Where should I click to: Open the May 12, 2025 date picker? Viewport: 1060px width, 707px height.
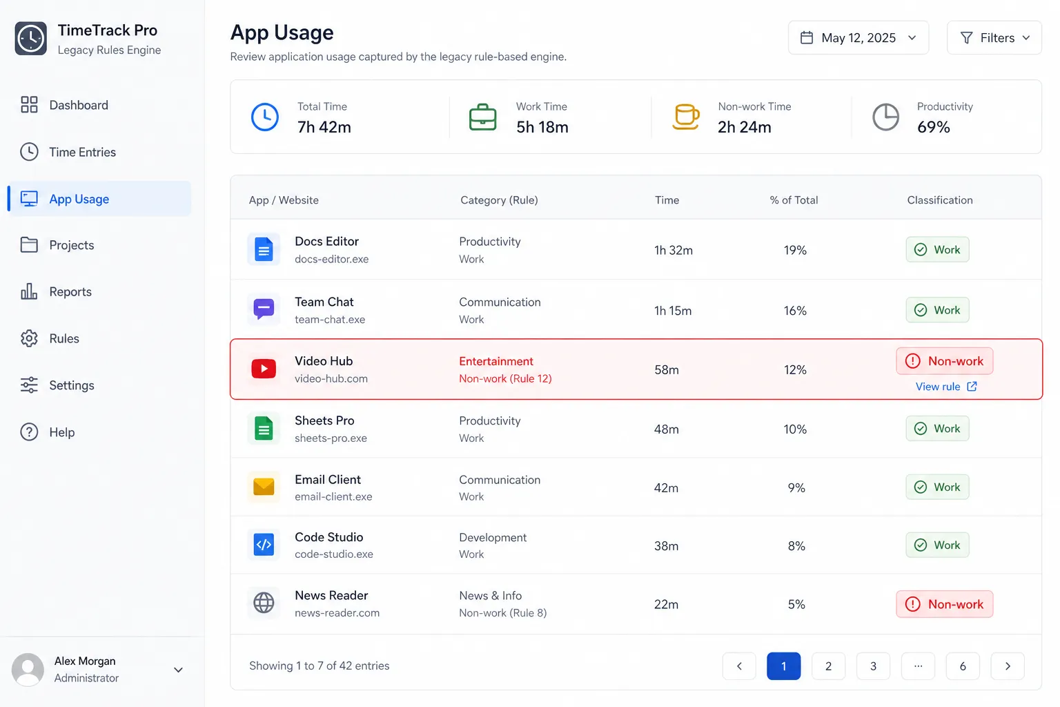click(x=858, y=37)
